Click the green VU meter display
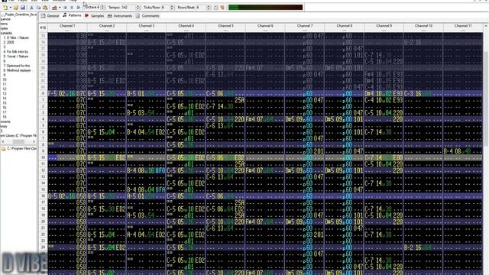489x275 pixels. click(x=265, y=7)
